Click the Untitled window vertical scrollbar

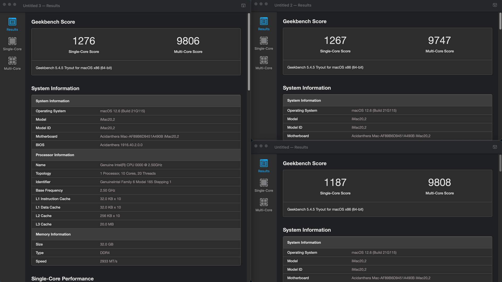click(x=500, y=163)
